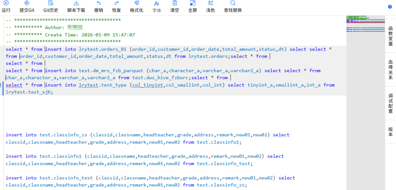
Task: Click the 清空 clear icon
Action: [175, 3]
